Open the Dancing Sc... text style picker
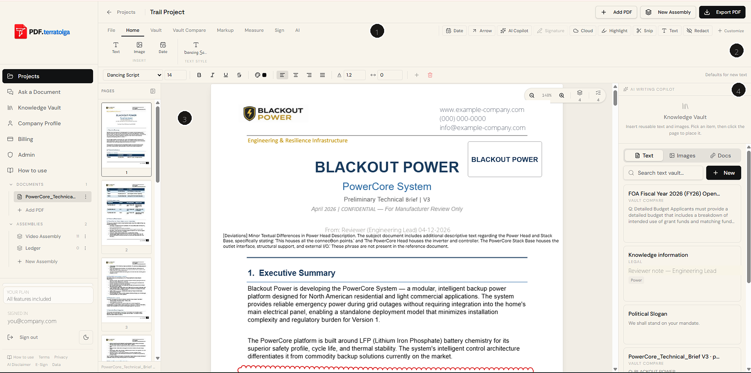This screenshot has width=751, height=373. tap(196, 48)
